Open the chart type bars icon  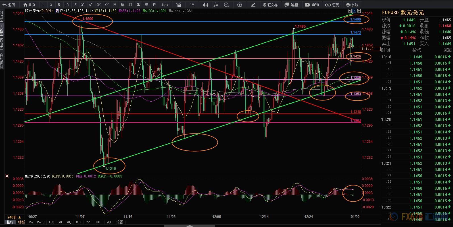[x=178, y=5]
